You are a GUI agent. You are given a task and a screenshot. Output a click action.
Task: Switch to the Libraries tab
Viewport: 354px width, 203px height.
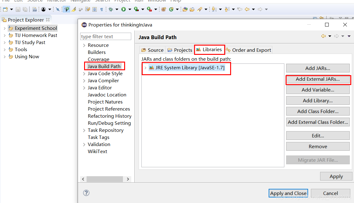pos(209,50)
